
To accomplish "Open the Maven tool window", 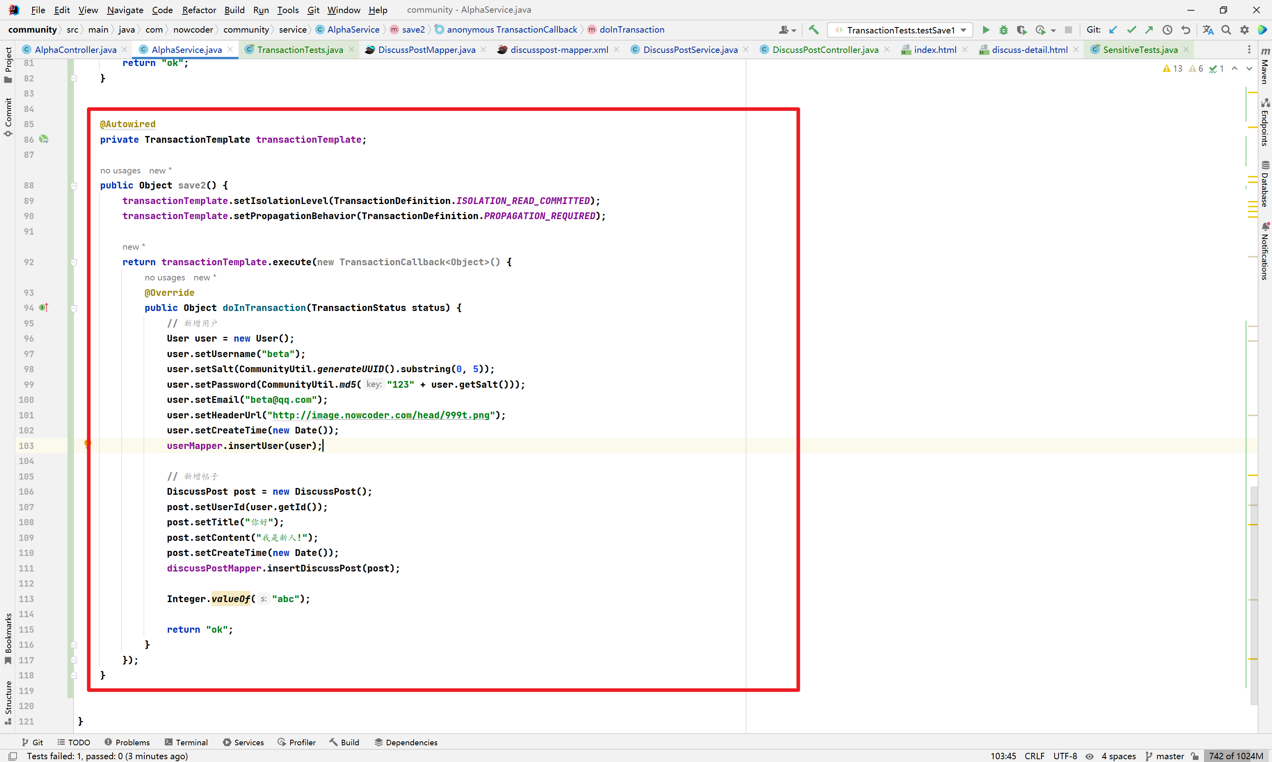I will click(x=1265, y=66).
